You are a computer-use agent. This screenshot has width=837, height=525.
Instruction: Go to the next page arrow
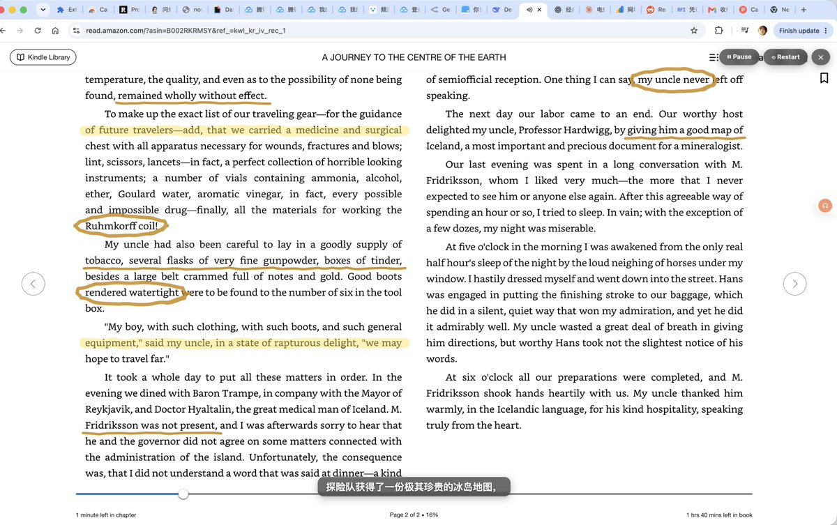coord(795,283)
